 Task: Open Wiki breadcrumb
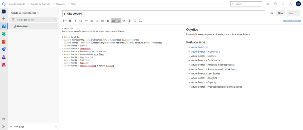coord(73,4)
